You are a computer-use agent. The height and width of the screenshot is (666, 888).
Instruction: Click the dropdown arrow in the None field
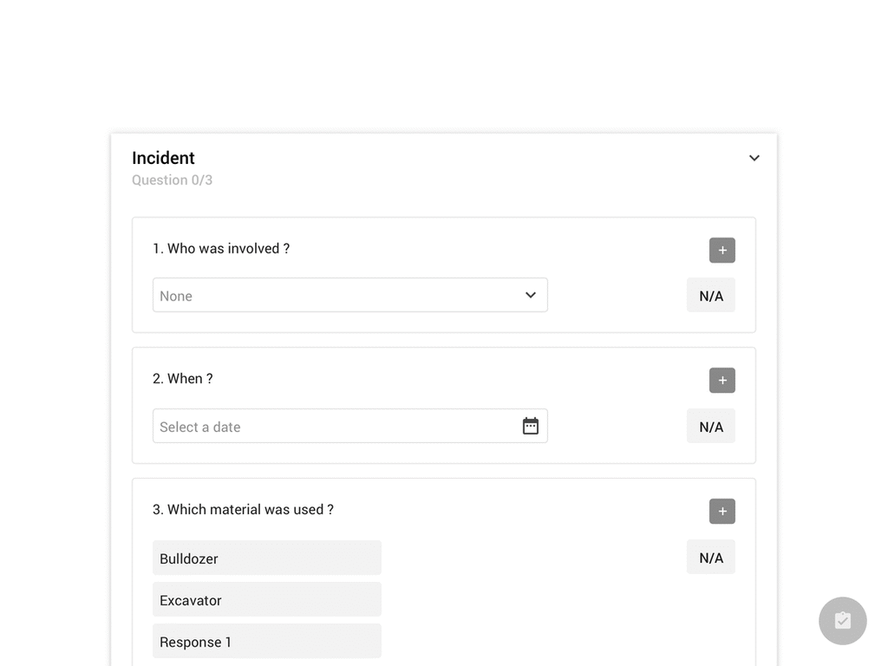pos(531,295)
